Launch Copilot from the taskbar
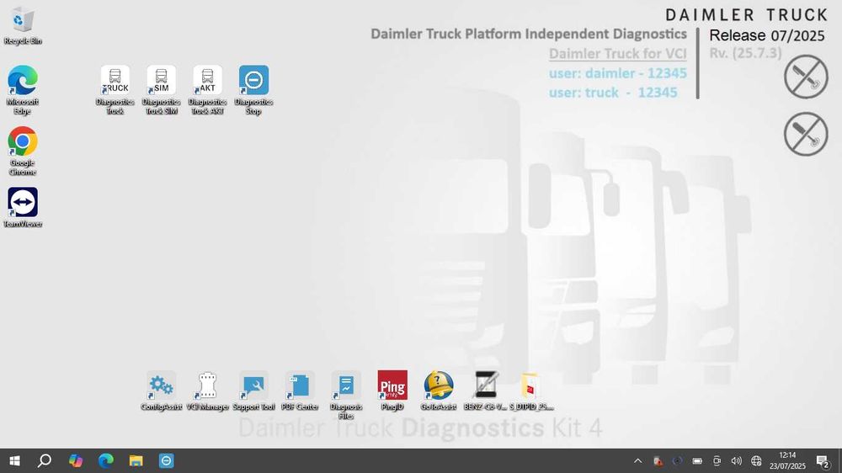The height and width of the screenshot is (473, 842). click(76, 460)
